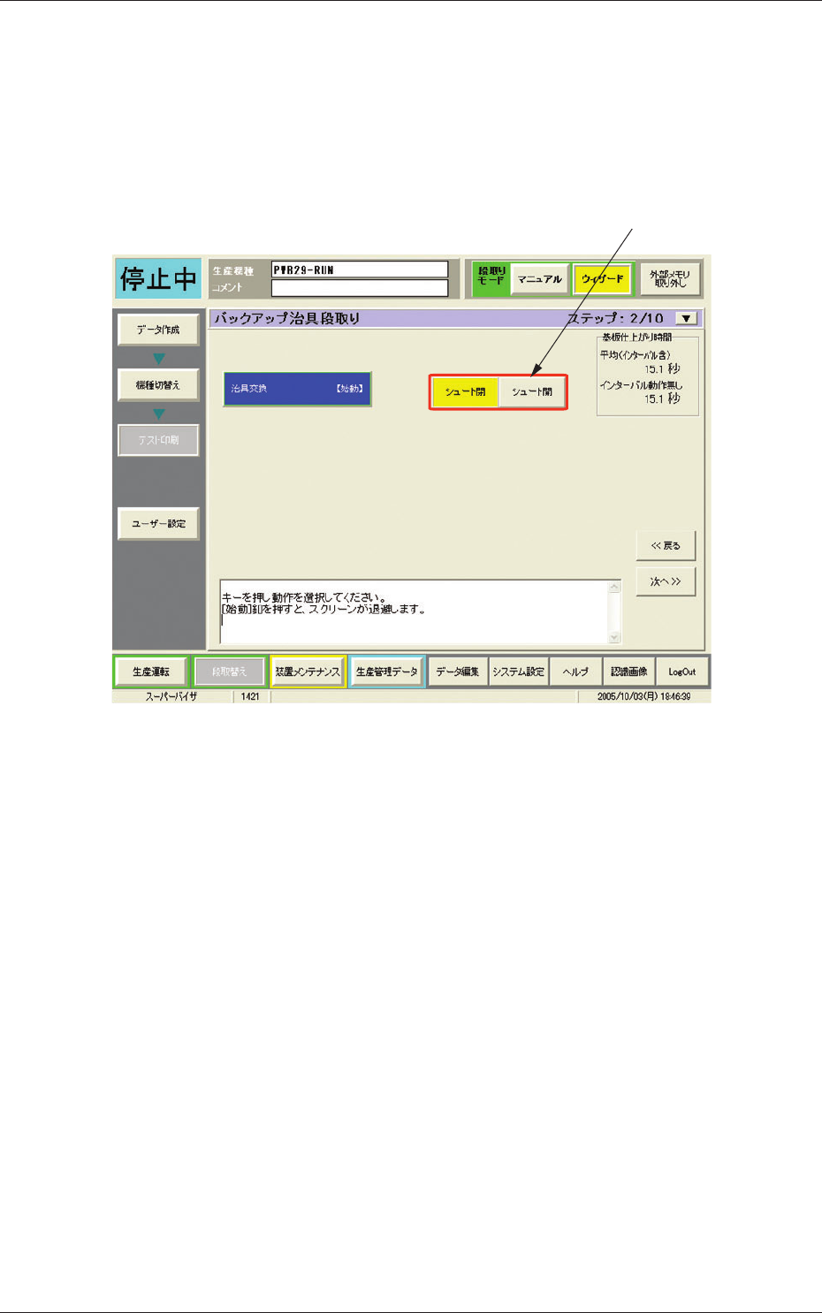Switch to the 段取替え tab
The image size is (822, 1313).
click(229, 672)
